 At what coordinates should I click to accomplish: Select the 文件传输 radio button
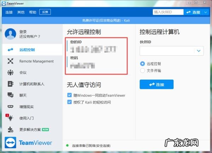click(x=142, y=70)
